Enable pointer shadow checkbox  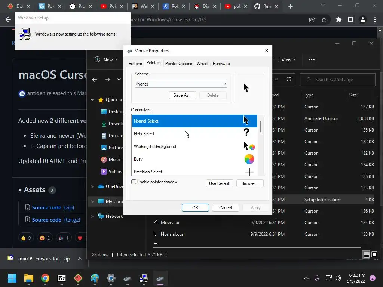[x=134, y=182]
